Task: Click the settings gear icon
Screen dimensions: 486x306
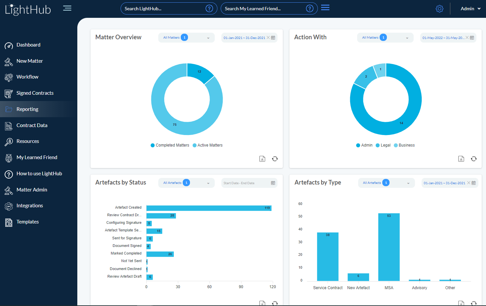Action: [439, 8]
